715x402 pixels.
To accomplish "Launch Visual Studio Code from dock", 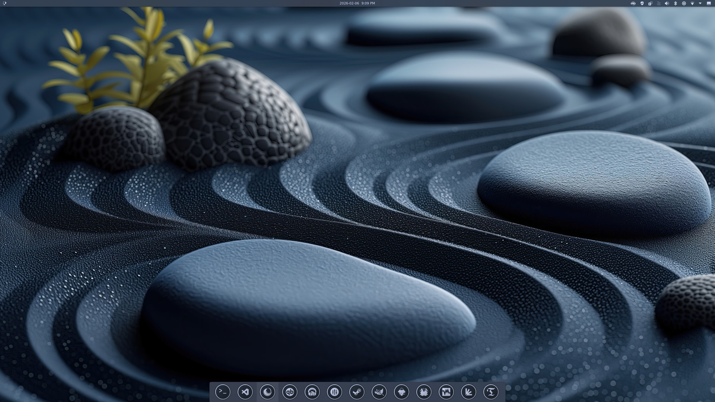I will [x=245, y=392].
